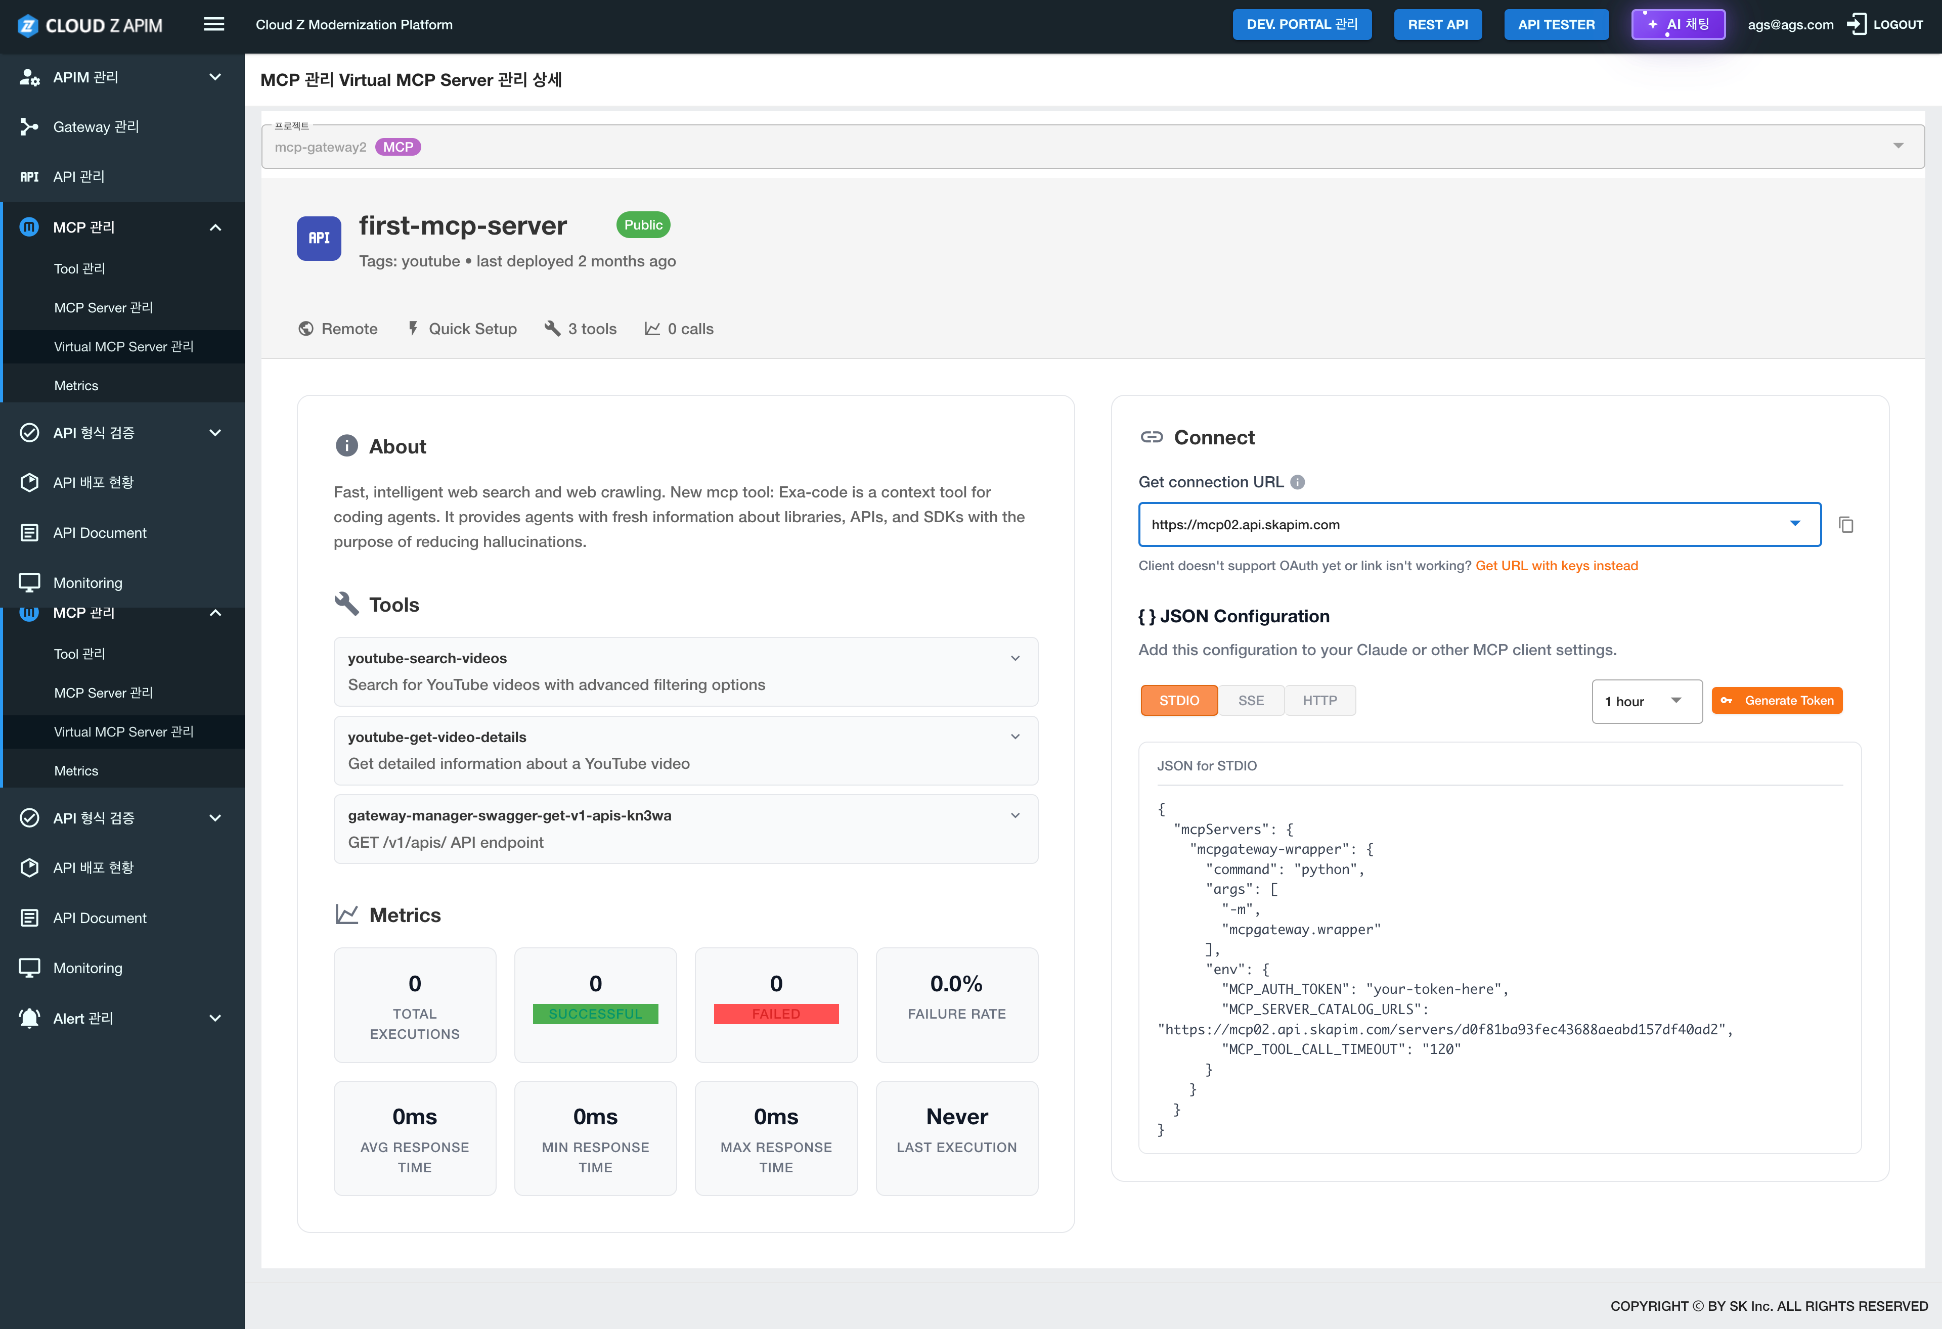Click Get URL with keys instead link
Screen dimensions: 1942x1329
point(1556,566)
